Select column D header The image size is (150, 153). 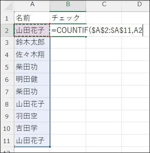tap(136, 6)
